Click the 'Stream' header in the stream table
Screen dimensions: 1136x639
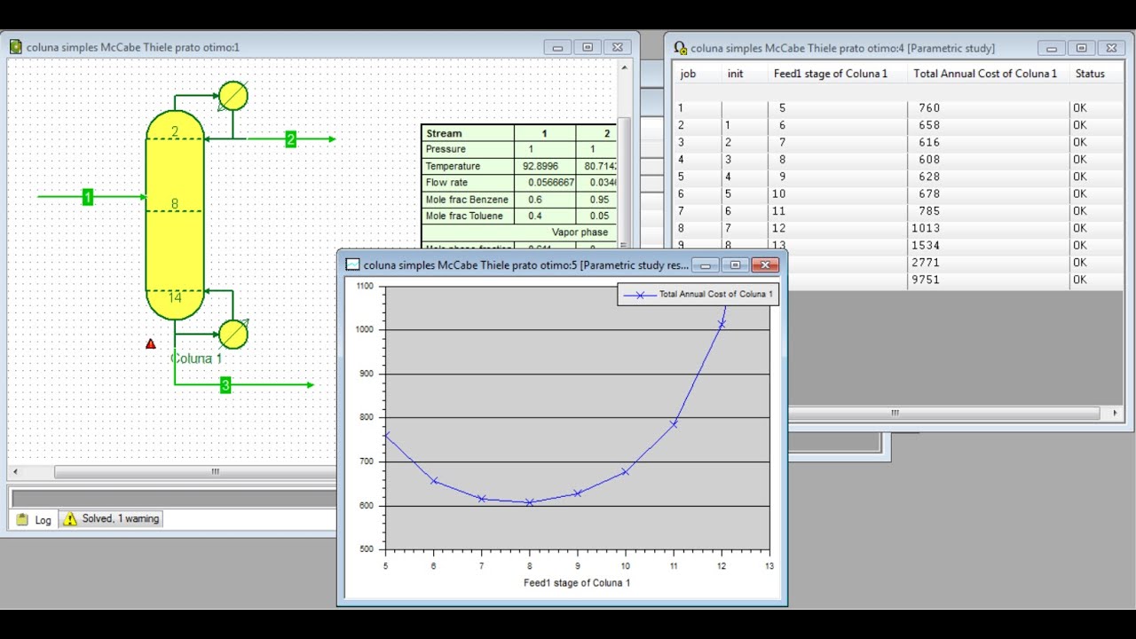coord(444,133)
